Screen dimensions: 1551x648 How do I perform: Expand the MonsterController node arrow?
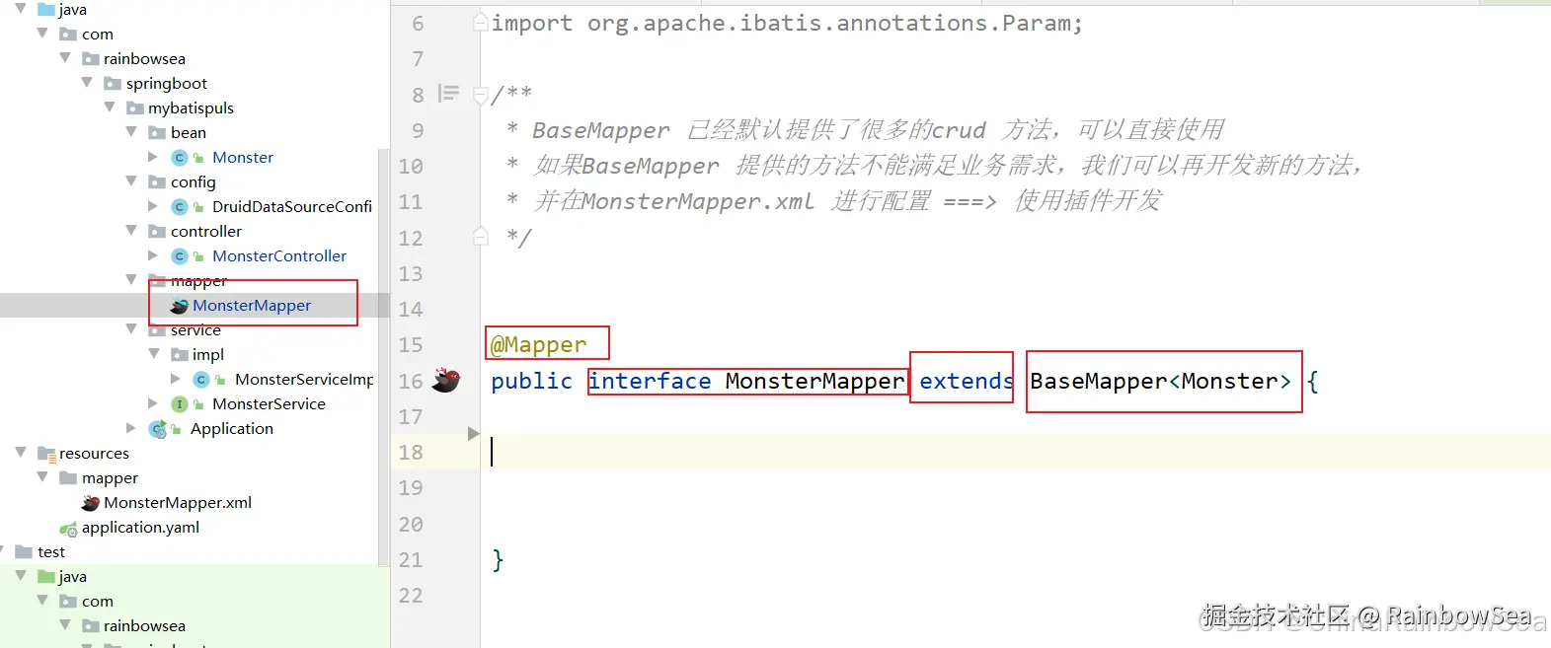[x=153, y=255]
